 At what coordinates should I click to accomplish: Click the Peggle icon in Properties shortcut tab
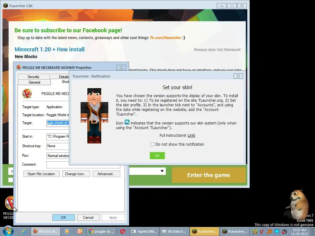[27, 93]
